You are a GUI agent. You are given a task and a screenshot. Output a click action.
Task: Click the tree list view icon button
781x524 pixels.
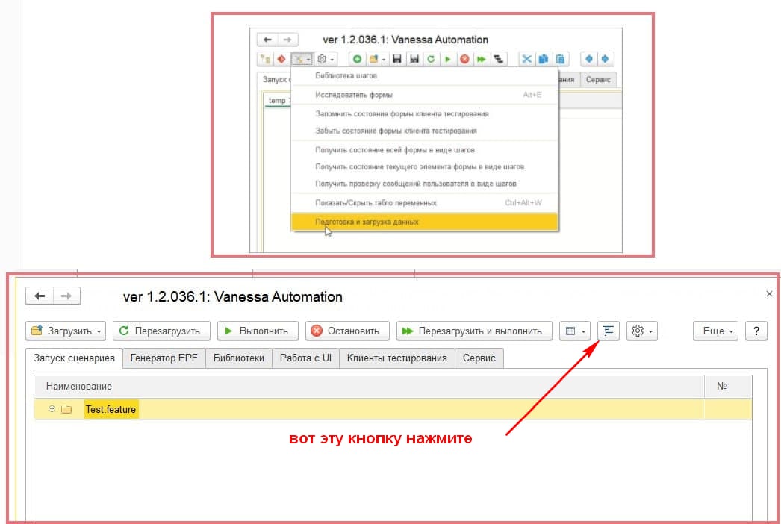pyautogui.click(x=609, y=331)
